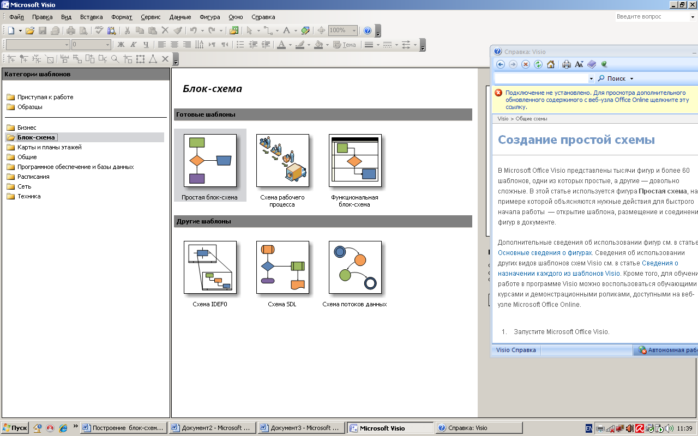Screen dimensions: 698x436
Task: Toggle Italic (К) formatting
Action: click(134, 45)
